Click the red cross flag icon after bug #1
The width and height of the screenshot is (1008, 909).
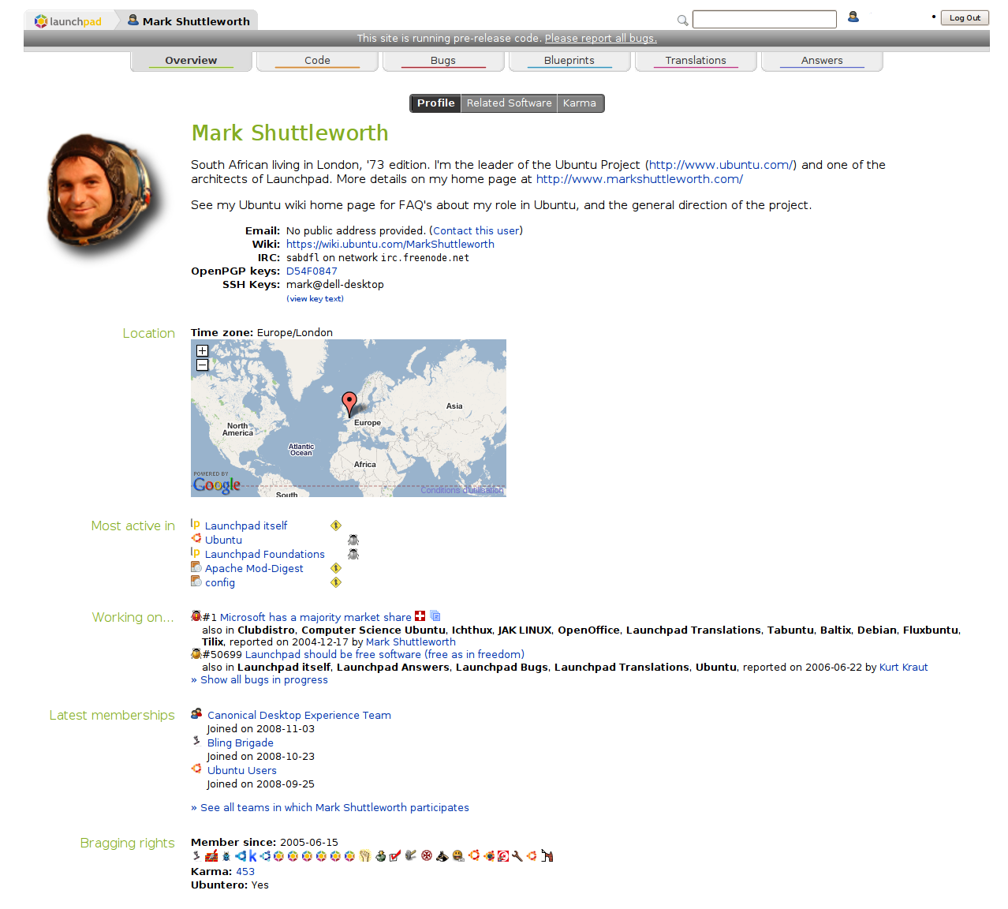pos(420,616)
